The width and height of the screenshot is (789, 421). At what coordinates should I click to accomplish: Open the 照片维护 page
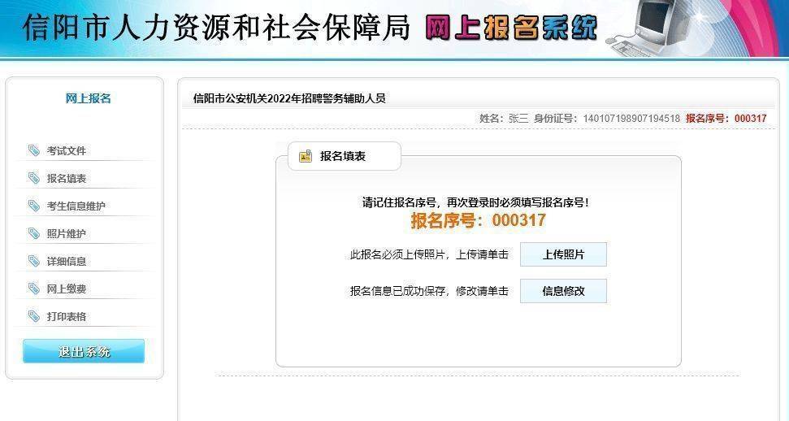tap(67, 234)
